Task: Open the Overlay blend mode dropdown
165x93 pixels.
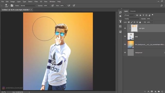Action: 132,19
